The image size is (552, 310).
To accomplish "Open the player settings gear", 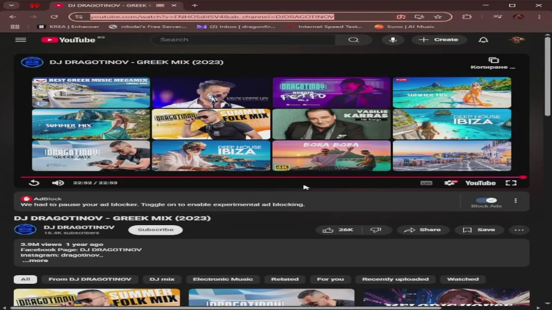I will point(450,183).
